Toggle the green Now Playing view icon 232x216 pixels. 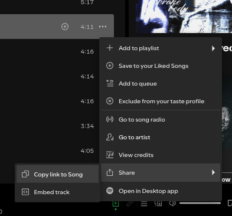pyautogui.click(x=116, y=204)
